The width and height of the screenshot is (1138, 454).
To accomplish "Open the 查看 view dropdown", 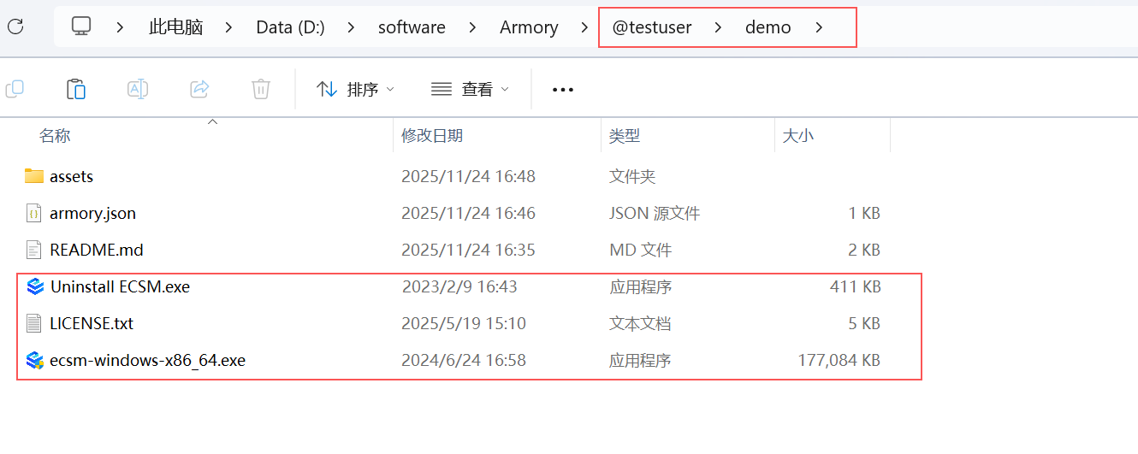I will click(470, 89).
